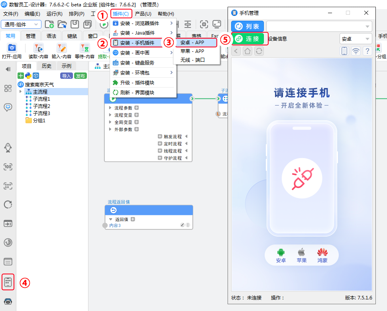Click the Wi-Fi wireless connection icon

(356, 51)
